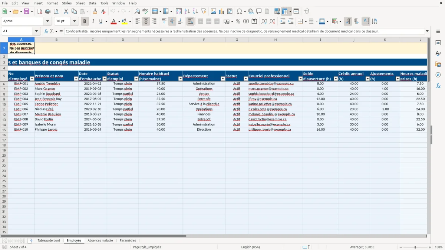Screen dimensions: 445x250
Task: Open the Prénom et nom filter dropdown
Action: pos(76,79)
